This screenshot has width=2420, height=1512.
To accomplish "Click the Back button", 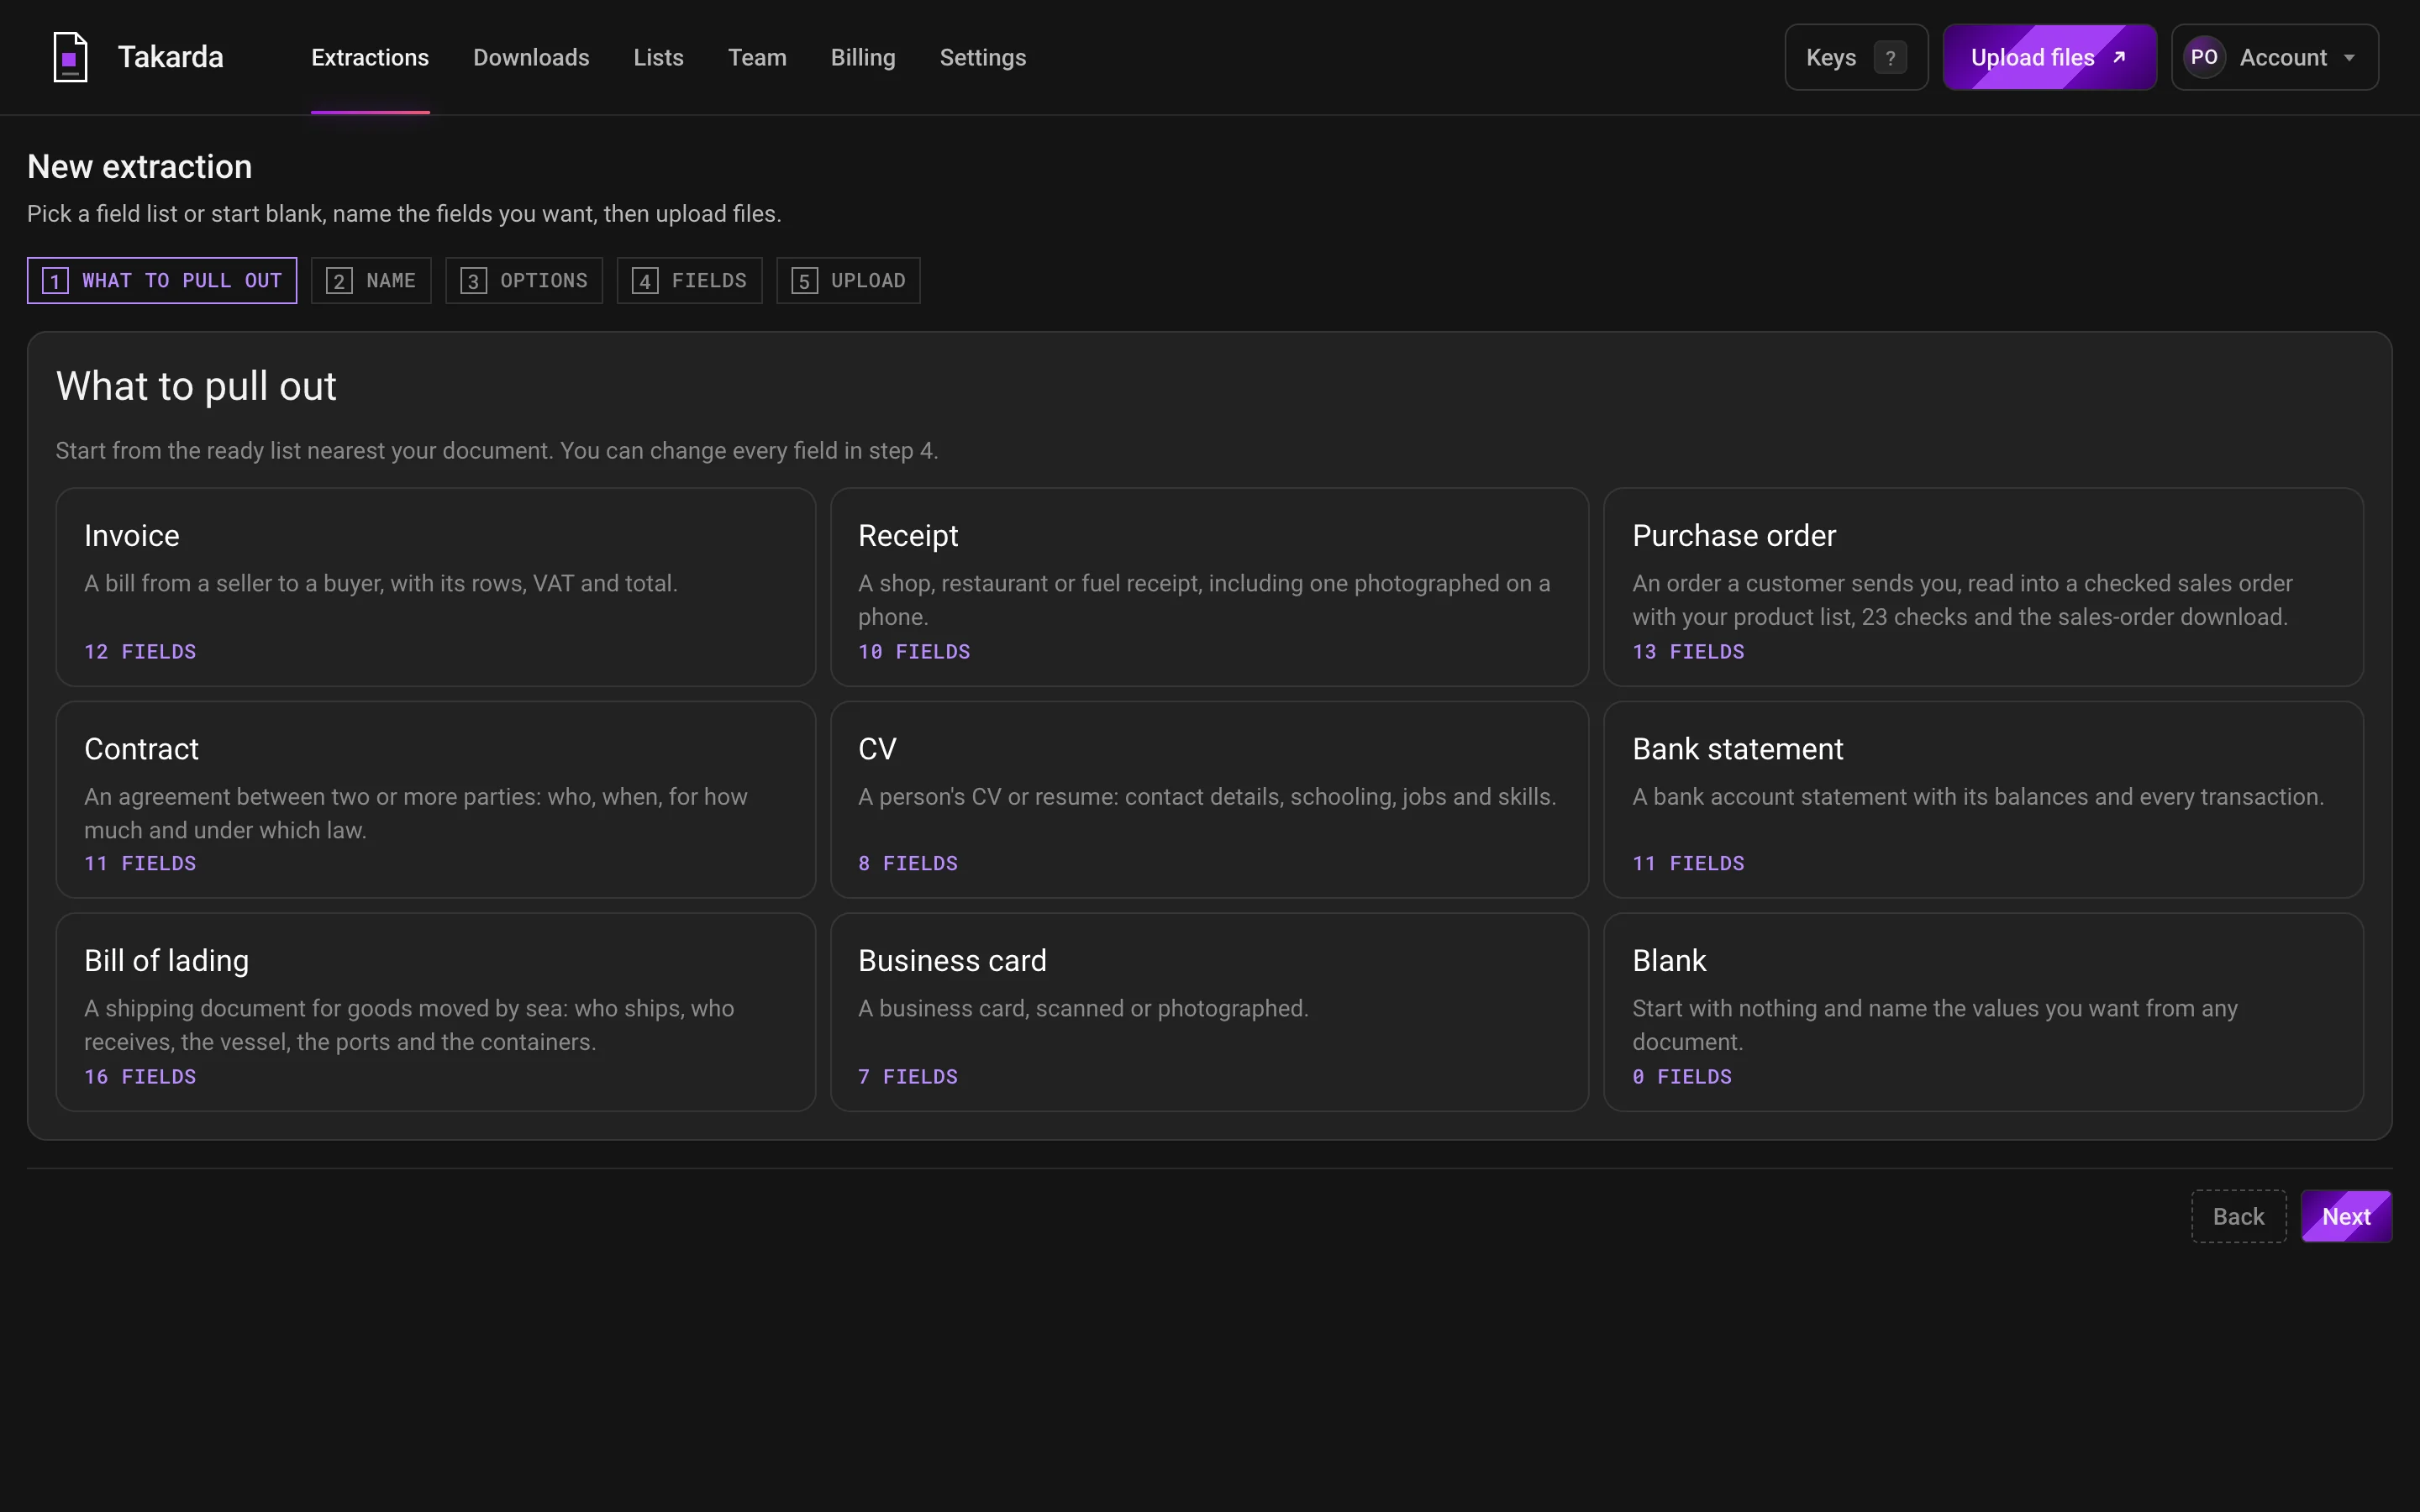I will (x=2238, y=1216).
